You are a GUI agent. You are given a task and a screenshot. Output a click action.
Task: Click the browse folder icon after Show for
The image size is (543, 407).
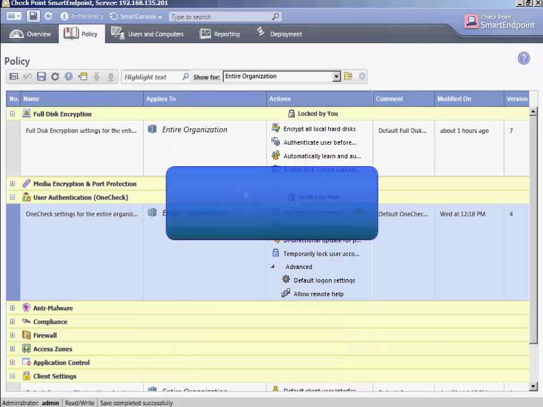pos(348,76)
